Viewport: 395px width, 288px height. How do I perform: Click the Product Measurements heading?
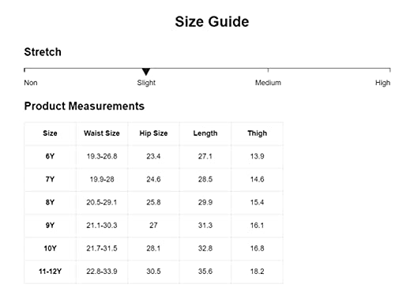[85, 106]
